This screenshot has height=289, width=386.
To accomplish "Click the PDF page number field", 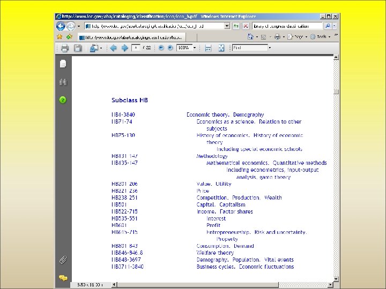I will tap(136, 48).
